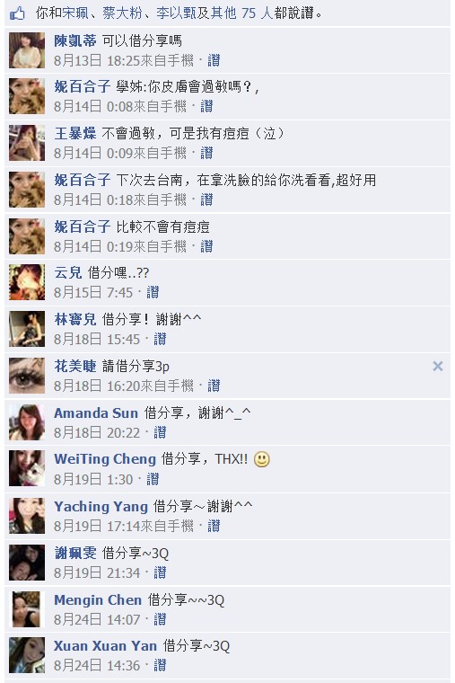Viewport: 455px width, 683px height.
Task: Open 宋珮's profile from the likes line
Action: 74,13
